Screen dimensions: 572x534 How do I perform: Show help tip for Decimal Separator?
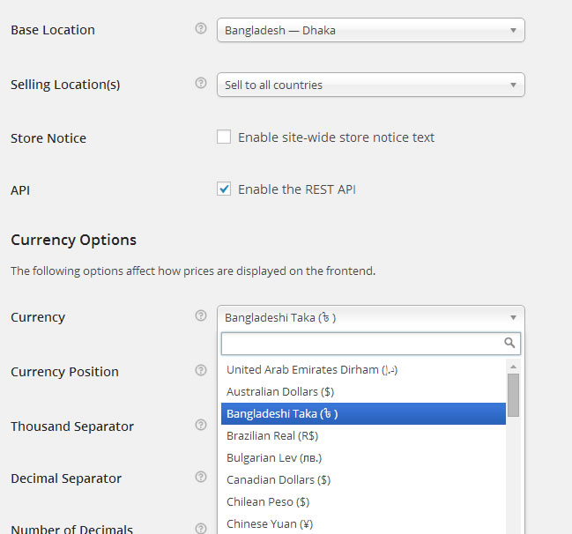(201, 477)
